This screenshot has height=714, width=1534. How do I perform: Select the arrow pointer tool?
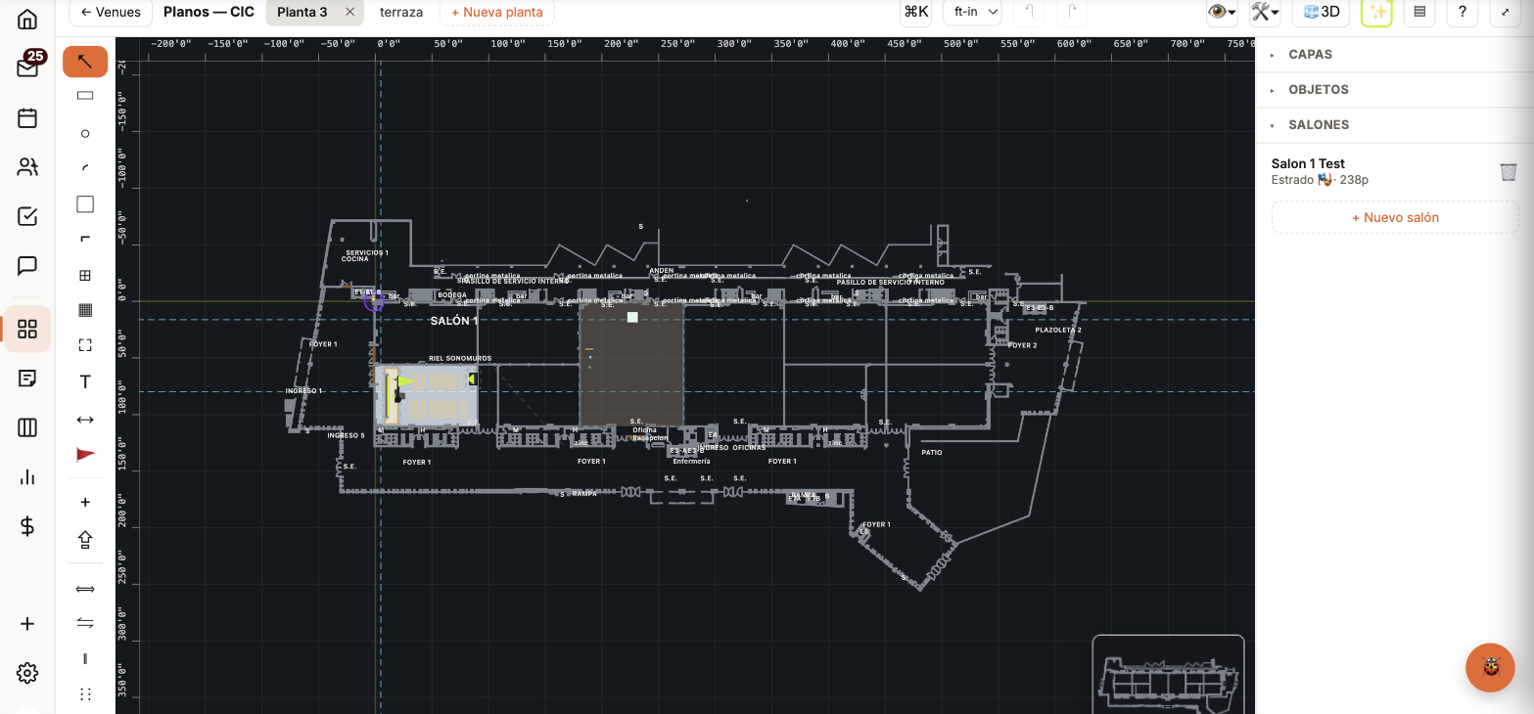[x=85, y=62]
